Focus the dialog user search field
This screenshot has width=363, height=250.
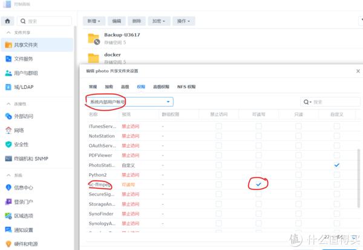click(330, 102)
